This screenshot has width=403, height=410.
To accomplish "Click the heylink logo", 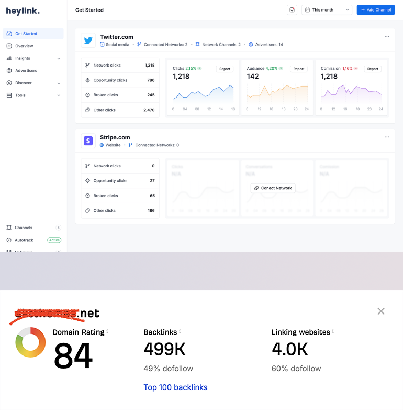I will click(x=23, y=11).
